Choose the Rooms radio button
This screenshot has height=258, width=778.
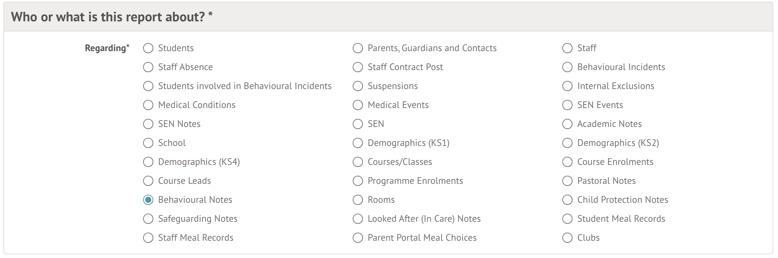point(358,200)
